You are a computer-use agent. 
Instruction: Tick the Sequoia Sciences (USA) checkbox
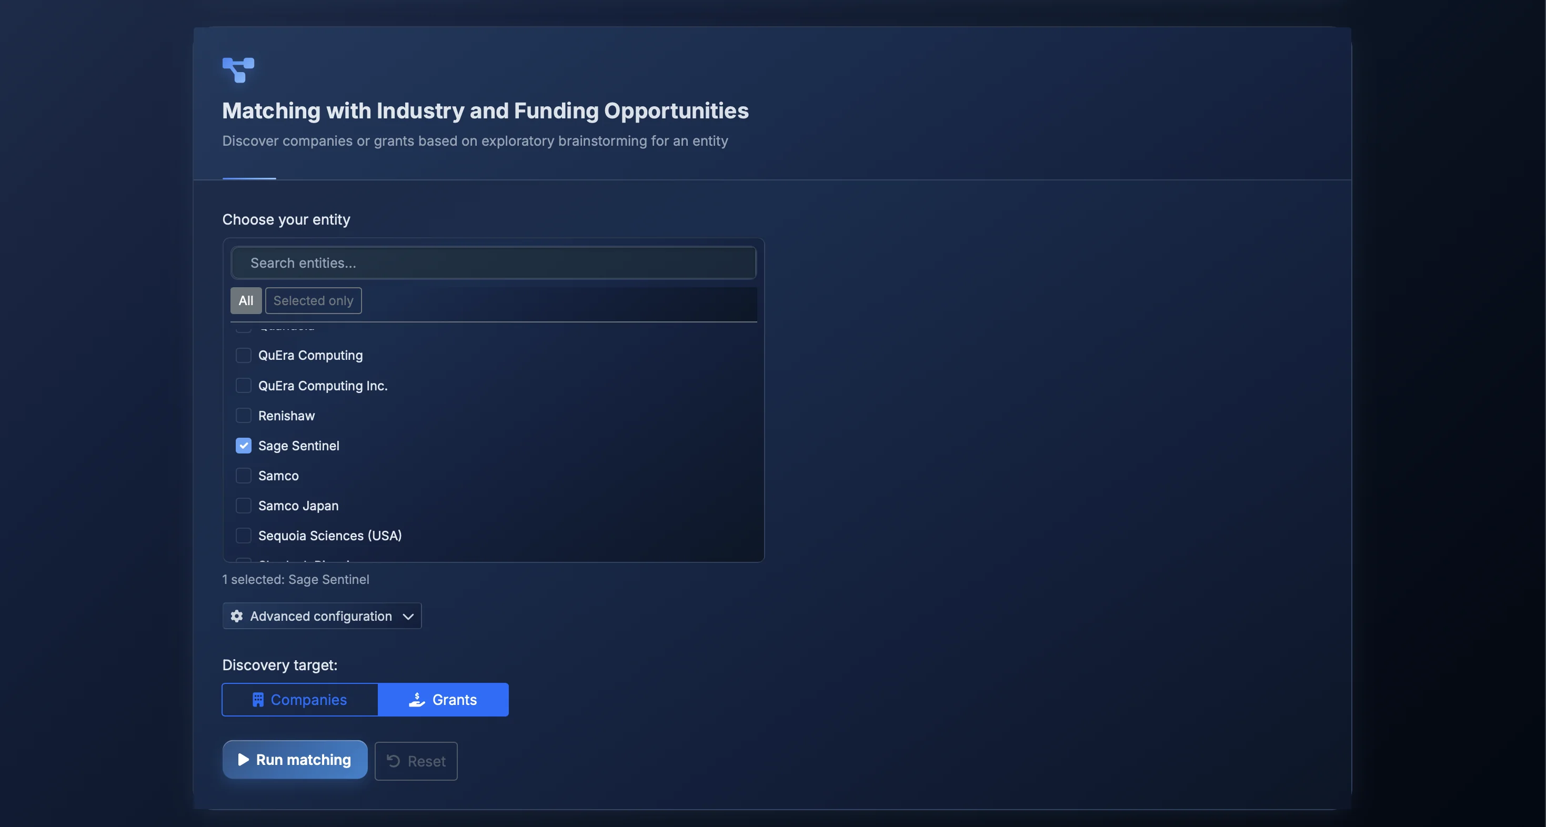(x=243, y=536)
